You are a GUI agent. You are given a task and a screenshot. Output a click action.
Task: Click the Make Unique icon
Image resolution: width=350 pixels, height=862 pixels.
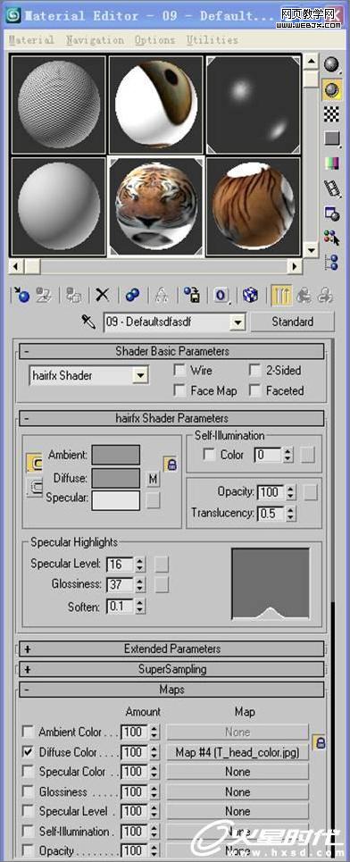tap(161, 295)
